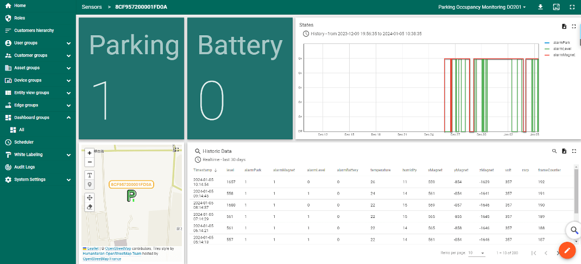The height and width of the screenshot is (264, 581).
Task: Click the dashboard download export icon
Action: pos(540,7)
